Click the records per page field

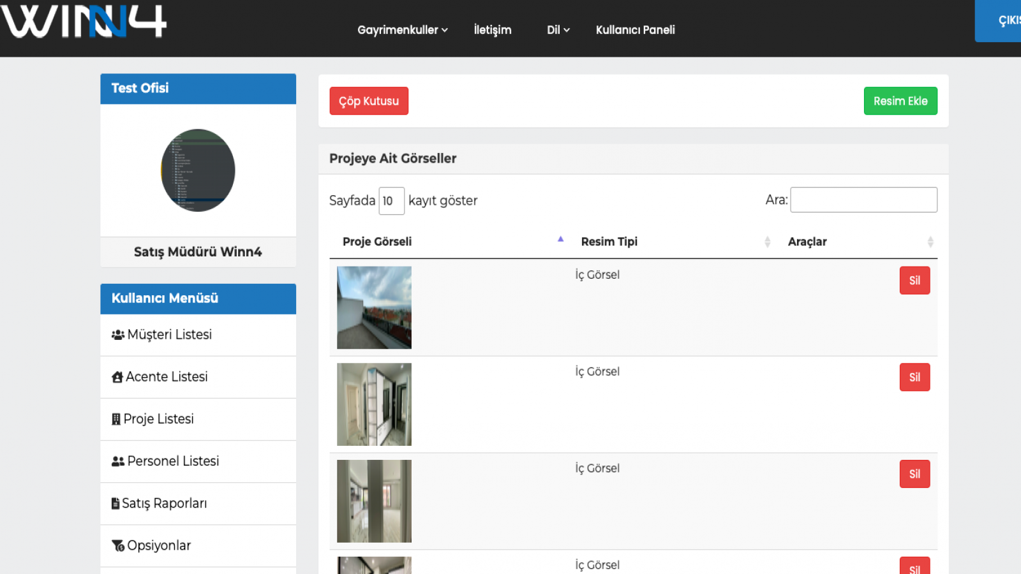391,201
